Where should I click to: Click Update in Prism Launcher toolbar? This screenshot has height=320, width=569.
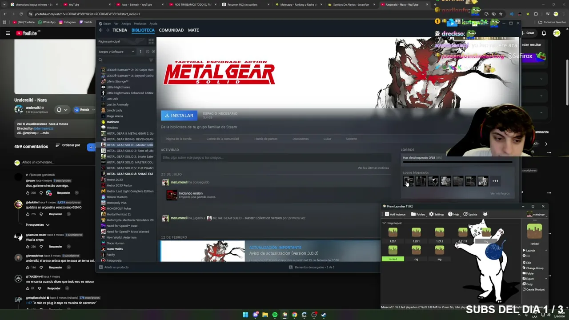click(470, 214)
